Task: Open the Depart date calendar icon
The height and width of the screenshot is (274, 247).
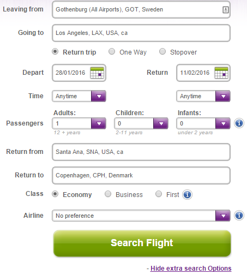Action: click(x=97, y=73)
